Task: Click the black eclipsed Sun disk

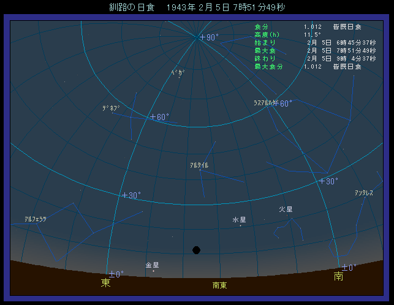Action: pos(196,250)
